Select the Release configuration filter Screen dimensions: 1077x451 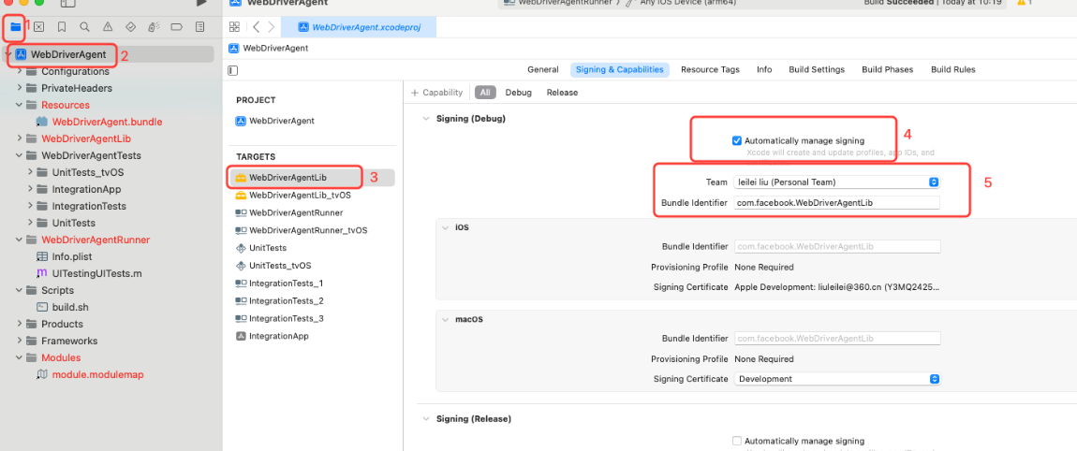pyautogui.click(x=562, y=93)
